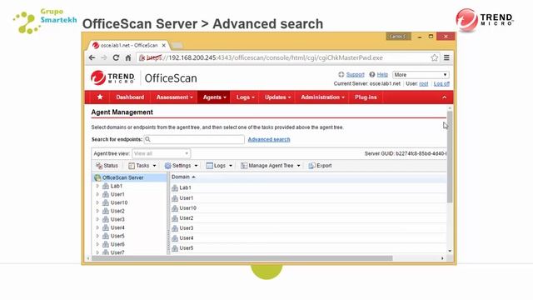The width and height of the screenshot is (533, 300).
Task: Click the Support link
Action: pyautogui.click(x=356, y=74)
